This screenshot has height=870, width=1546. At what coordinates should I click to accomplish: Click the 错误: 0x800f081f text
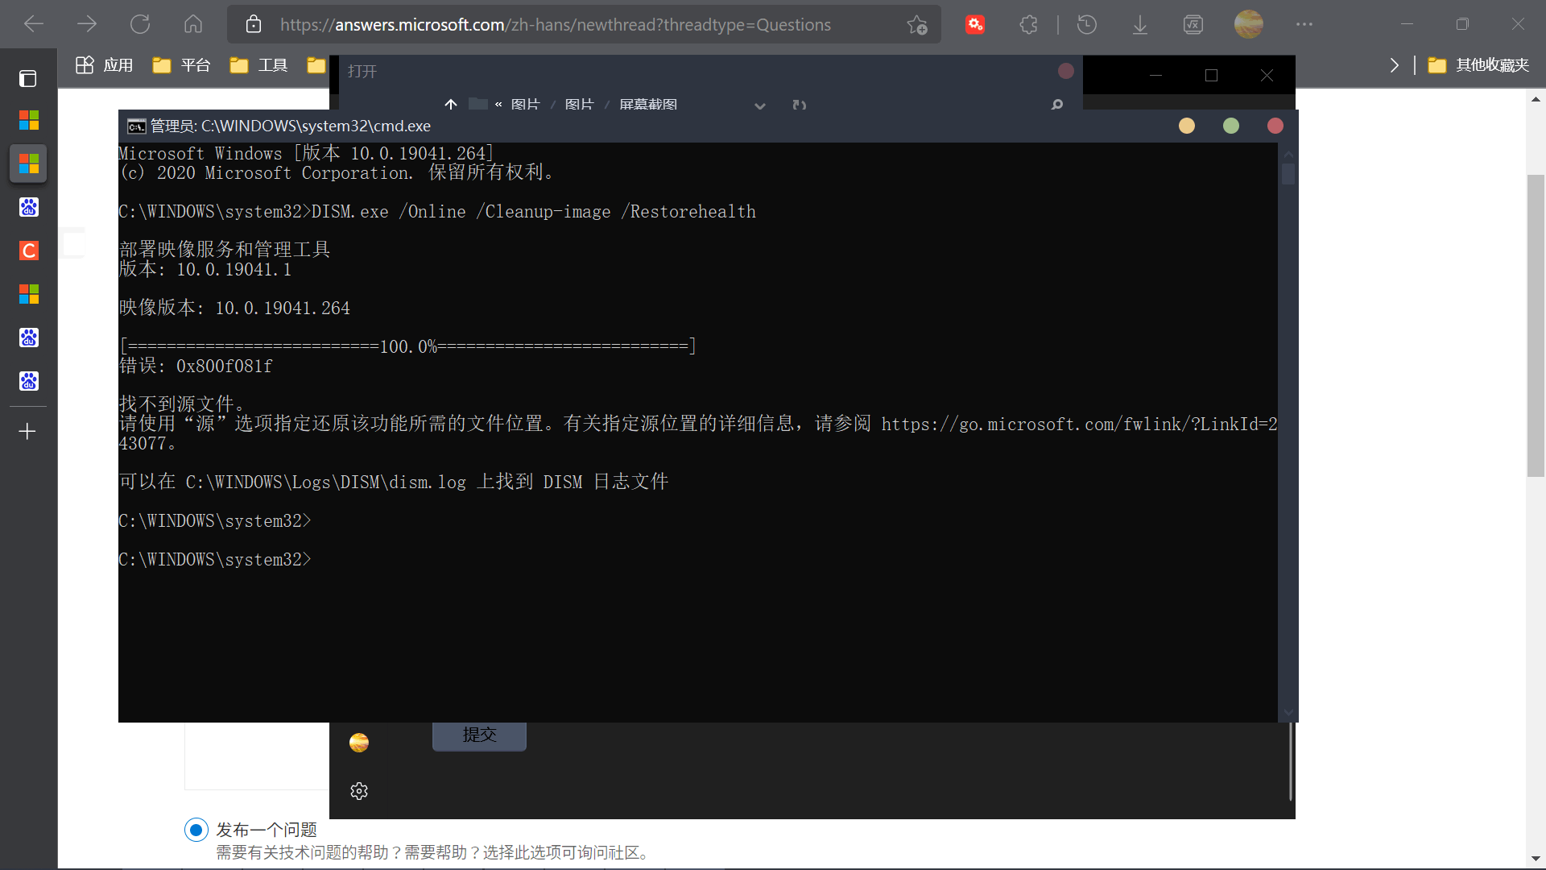[196, 367]
